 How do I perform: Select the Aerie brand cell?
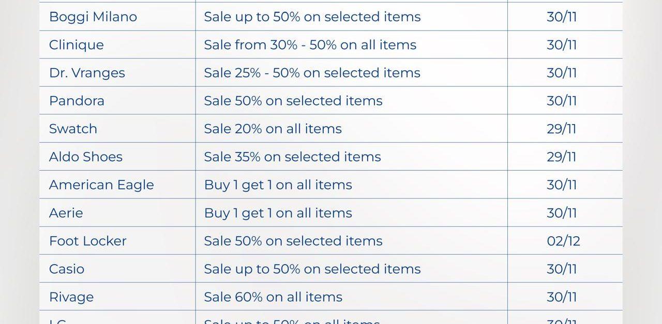66,213
